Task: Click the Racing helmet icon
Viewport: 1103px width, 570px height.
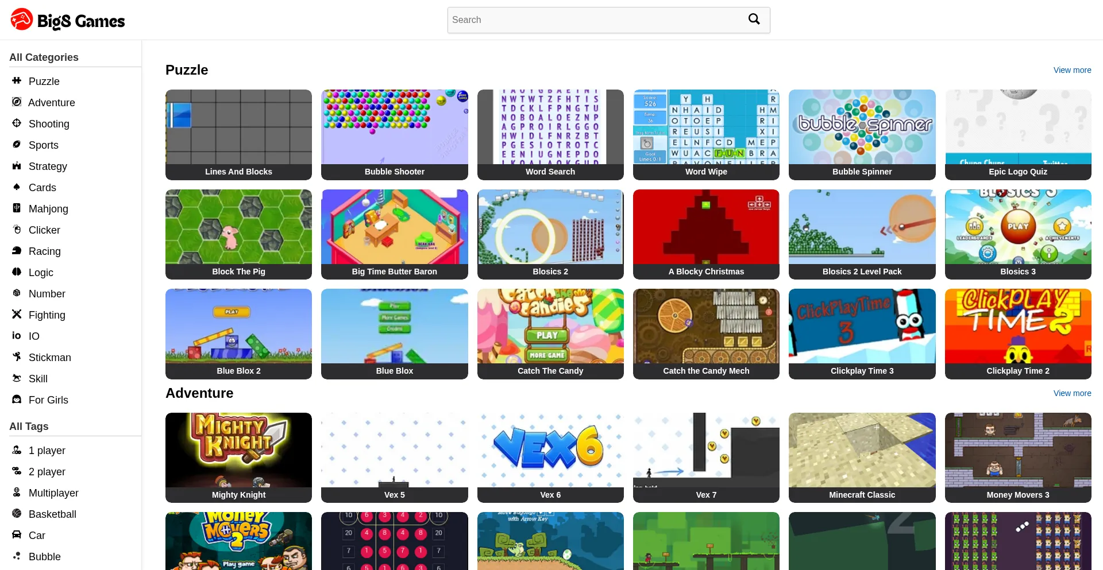Action: pos(17,251)
